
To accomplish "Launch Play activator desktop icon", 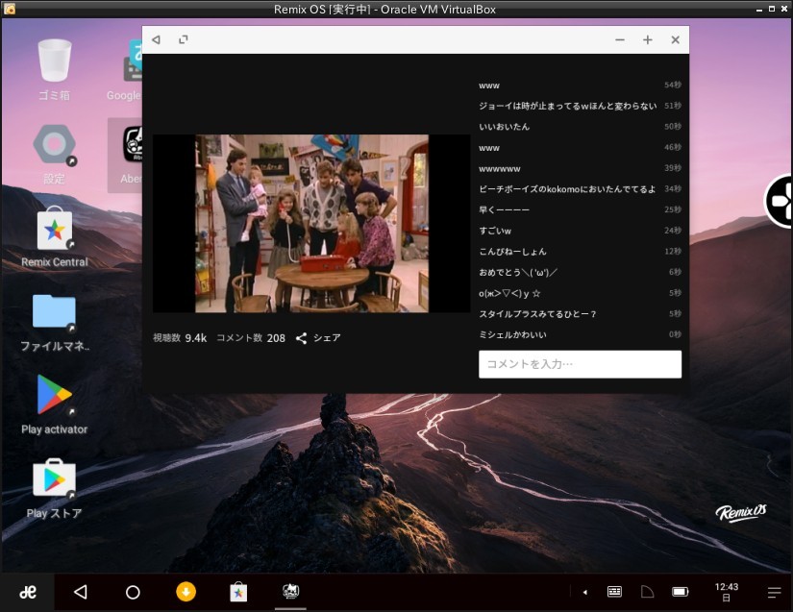I will point(54,404).
